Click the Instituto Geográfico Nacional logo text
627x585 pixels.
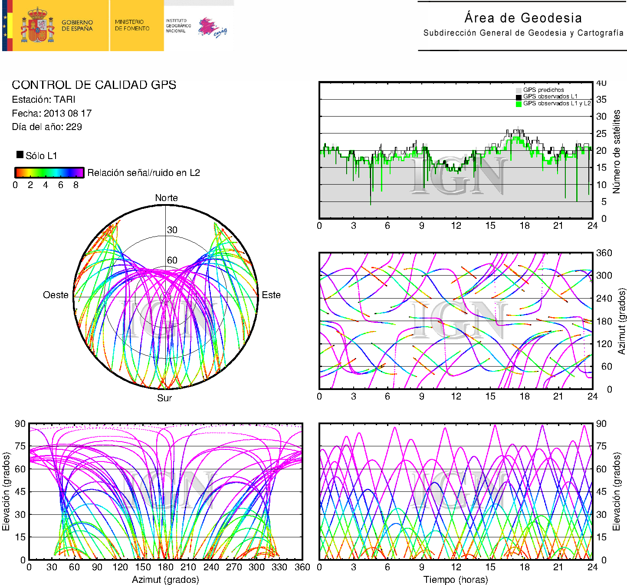(178, 26)
